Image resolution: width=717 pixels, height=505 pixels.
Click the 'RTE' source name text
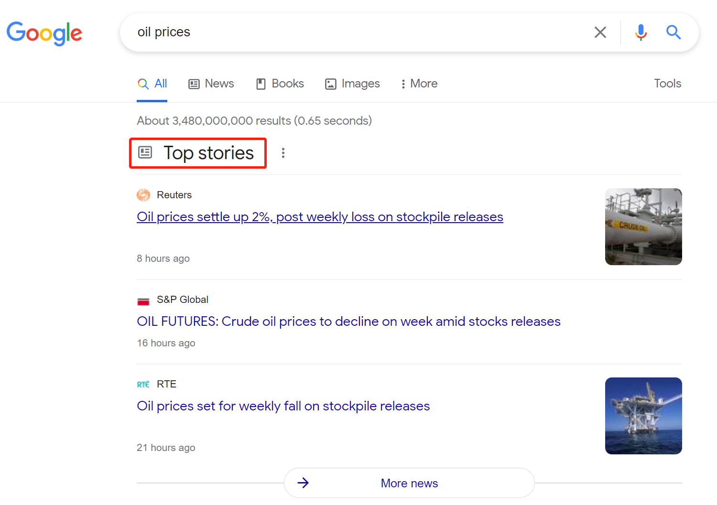tap(166, 384)
